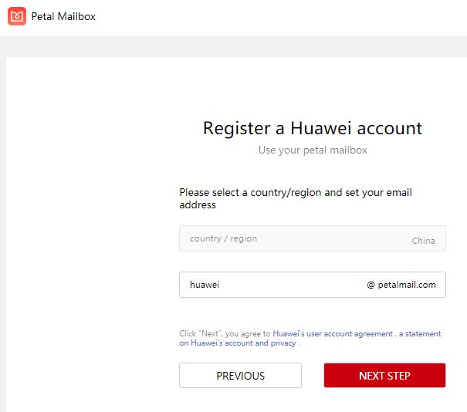Viewport: 467px width, 412px height.
Task: Click the Petal Mailbox envelope logo icon
Action: (x=17, y=16)
